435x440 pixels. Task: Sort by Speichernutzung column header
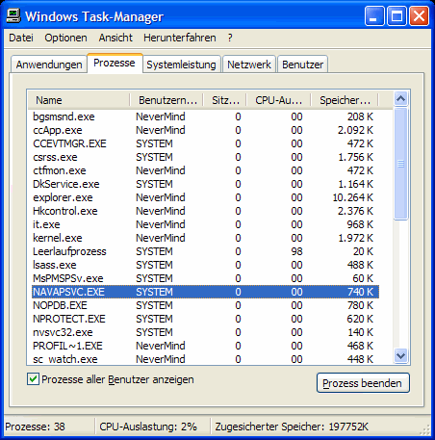[x=345, y=100]
